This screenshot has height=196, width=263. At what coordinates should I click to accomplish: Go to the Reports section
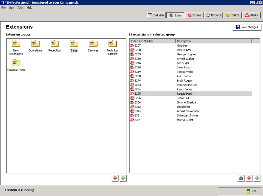pos(213,15)
